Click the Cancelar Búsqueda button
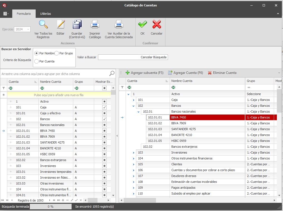The width and height of the screenshot is (283, 211). pos(153,57)
